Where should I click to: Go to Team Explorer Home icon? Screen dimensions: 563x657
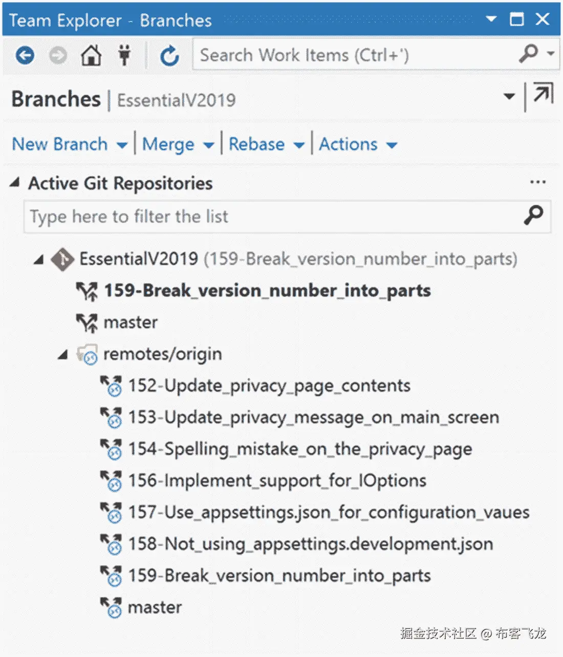pyautogui.click(x=91, y=55)
